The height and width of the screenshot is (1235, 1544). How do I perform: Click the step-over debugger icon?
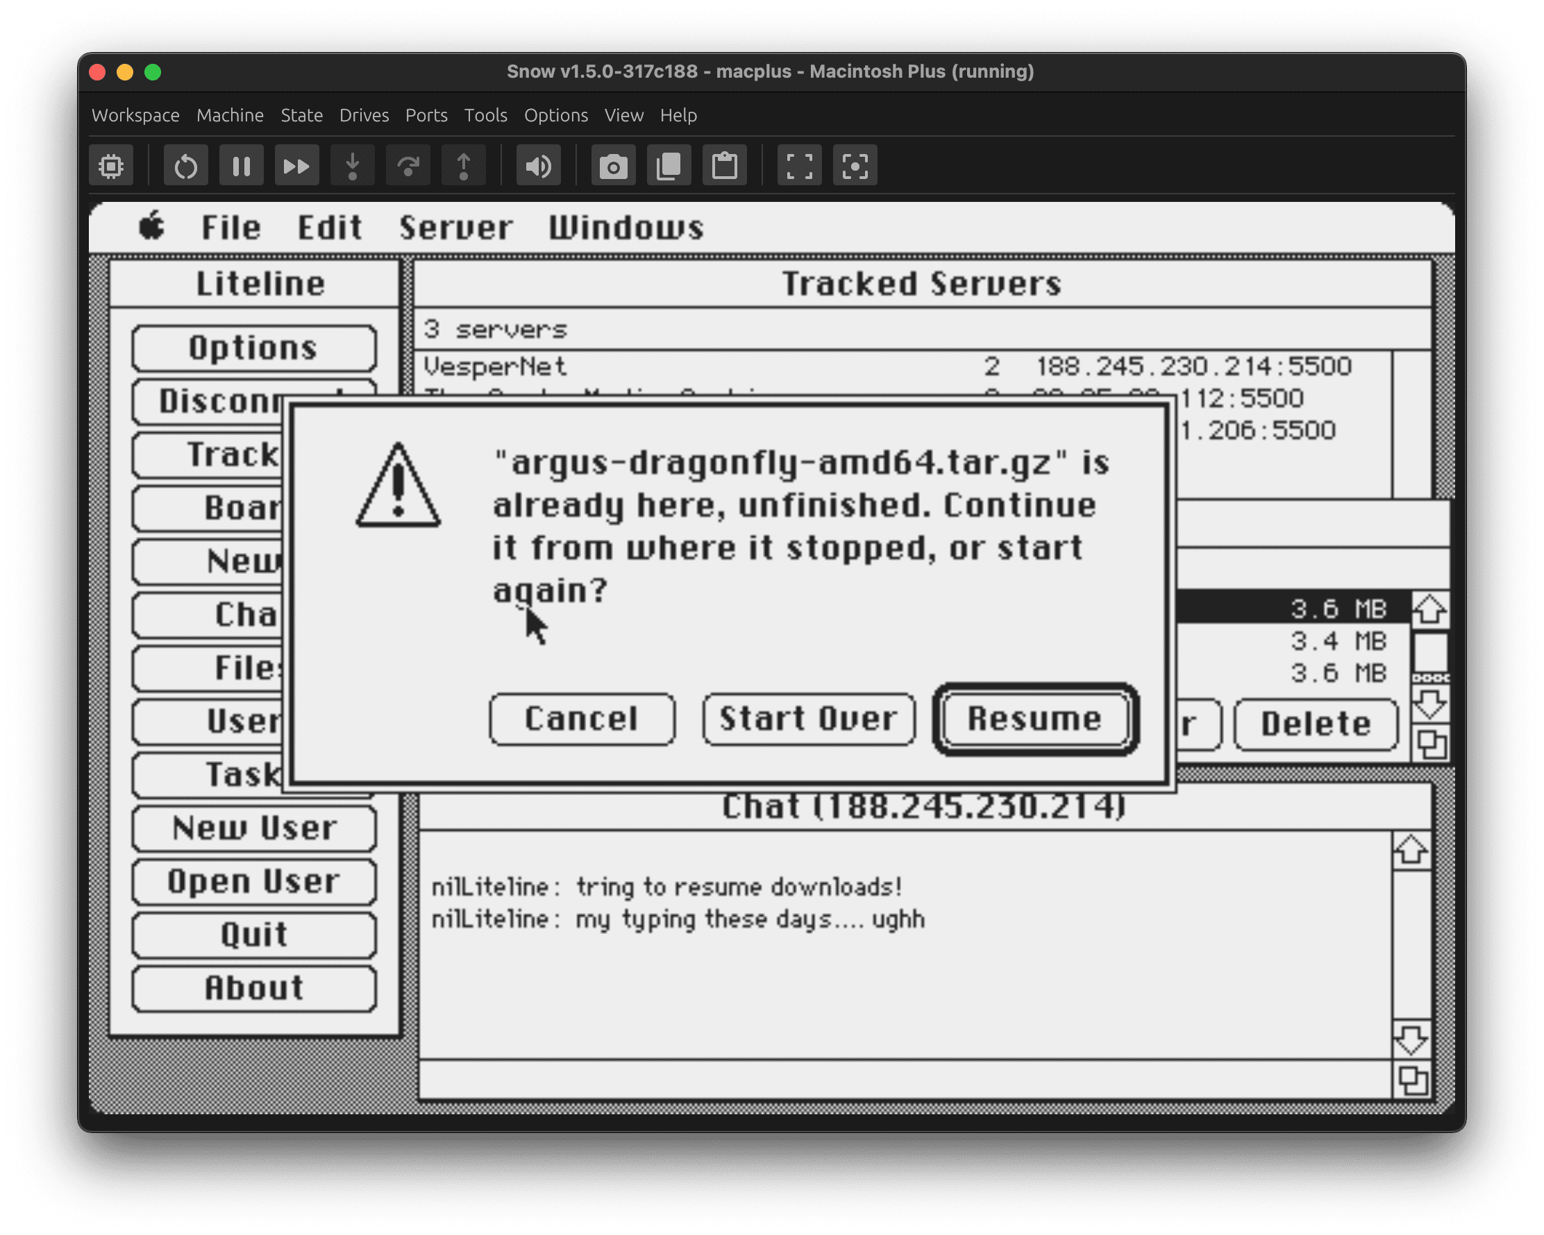tap(408, 166)
